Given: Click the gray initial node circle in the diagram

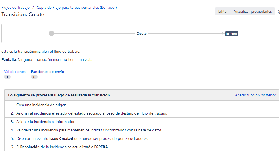Looking at the screenshot, I should 51,33.
